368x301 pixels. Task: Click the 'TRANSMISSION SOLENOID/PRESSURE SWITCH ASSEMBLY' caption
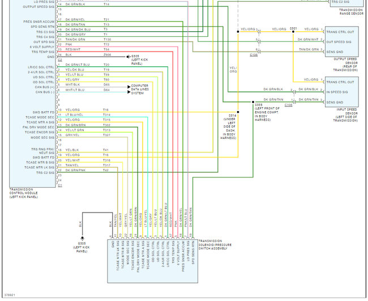pyautogui.click(x=215, y=245)
